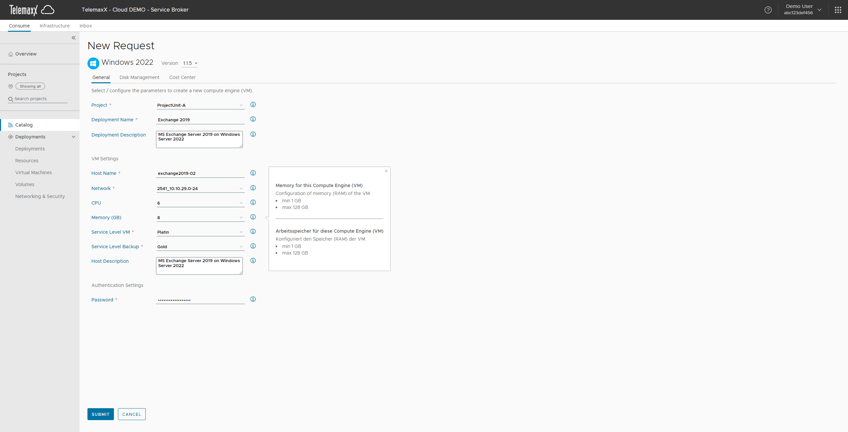Switch to the Cost Center tab
The height and width of the screenshot is (432, 848).
click(182, 77)
